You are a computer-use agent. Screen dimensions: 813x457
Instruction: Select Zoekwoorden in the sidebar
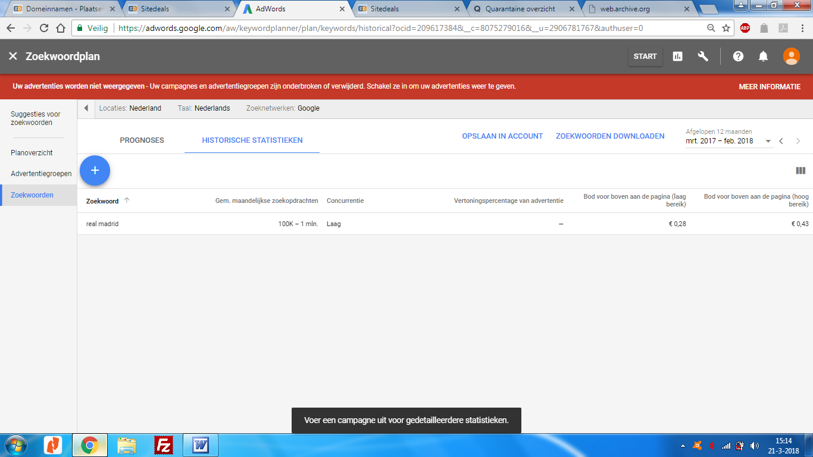point(39,195)
